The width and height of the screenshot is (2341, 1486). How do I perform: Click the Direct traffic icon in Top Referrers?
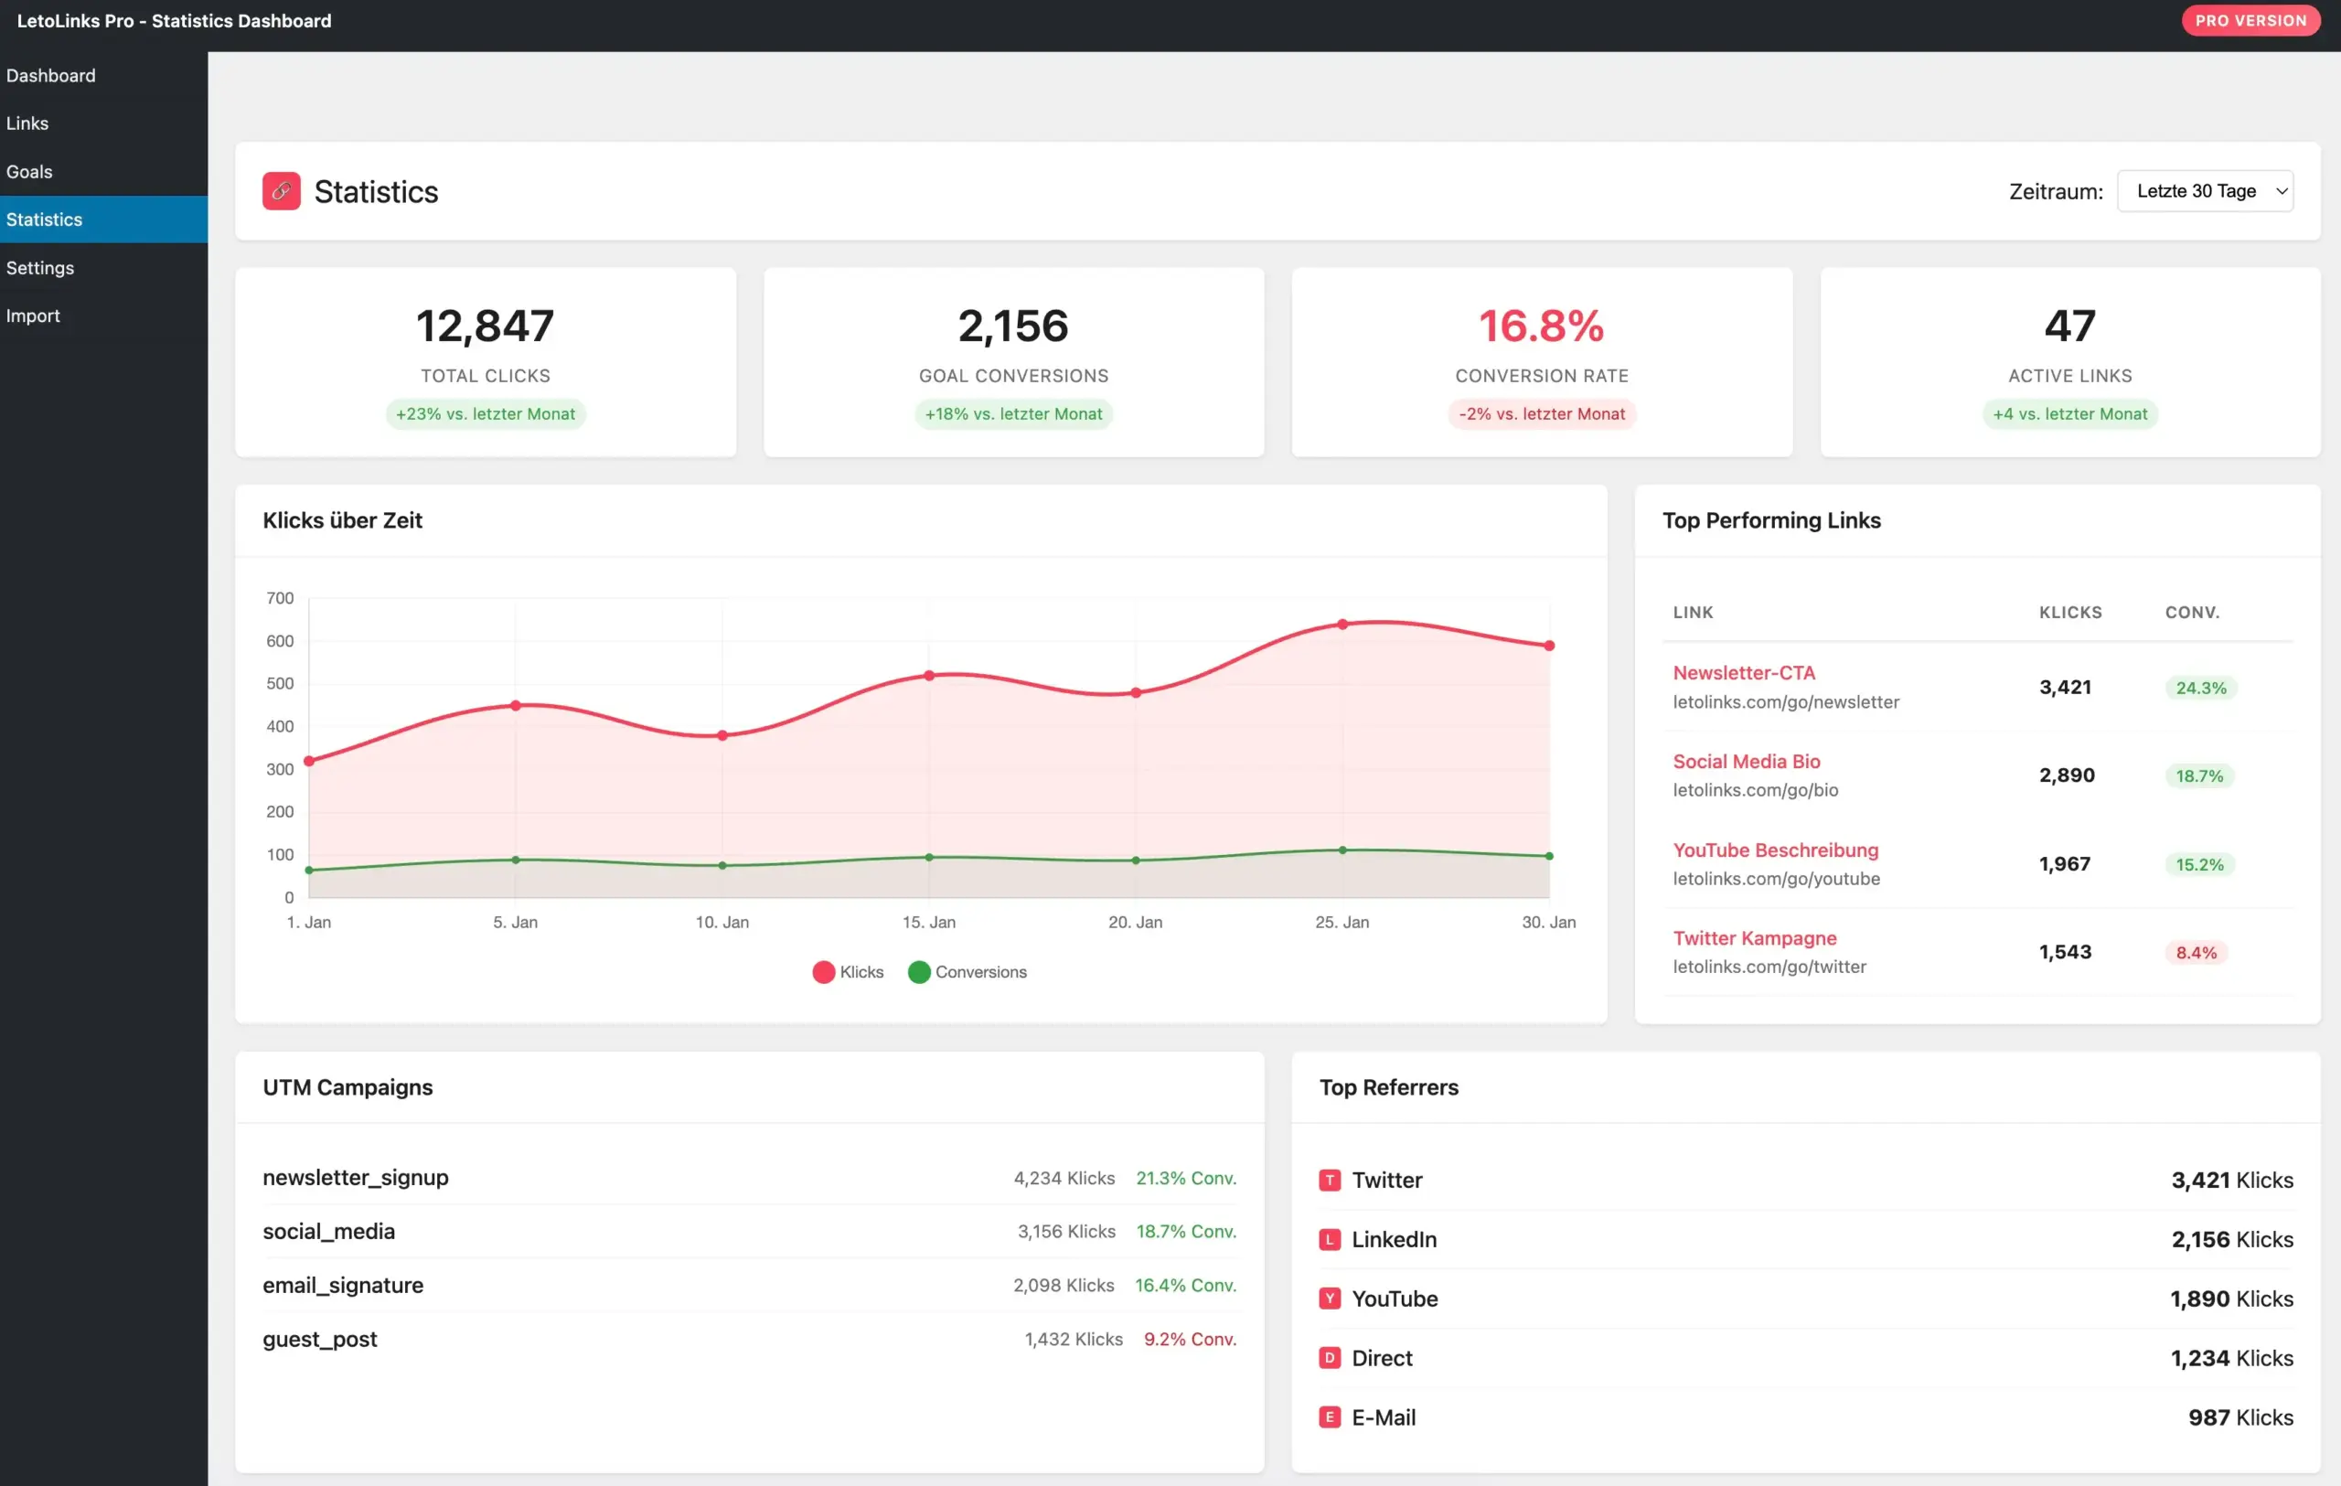click(1329, 1358)
